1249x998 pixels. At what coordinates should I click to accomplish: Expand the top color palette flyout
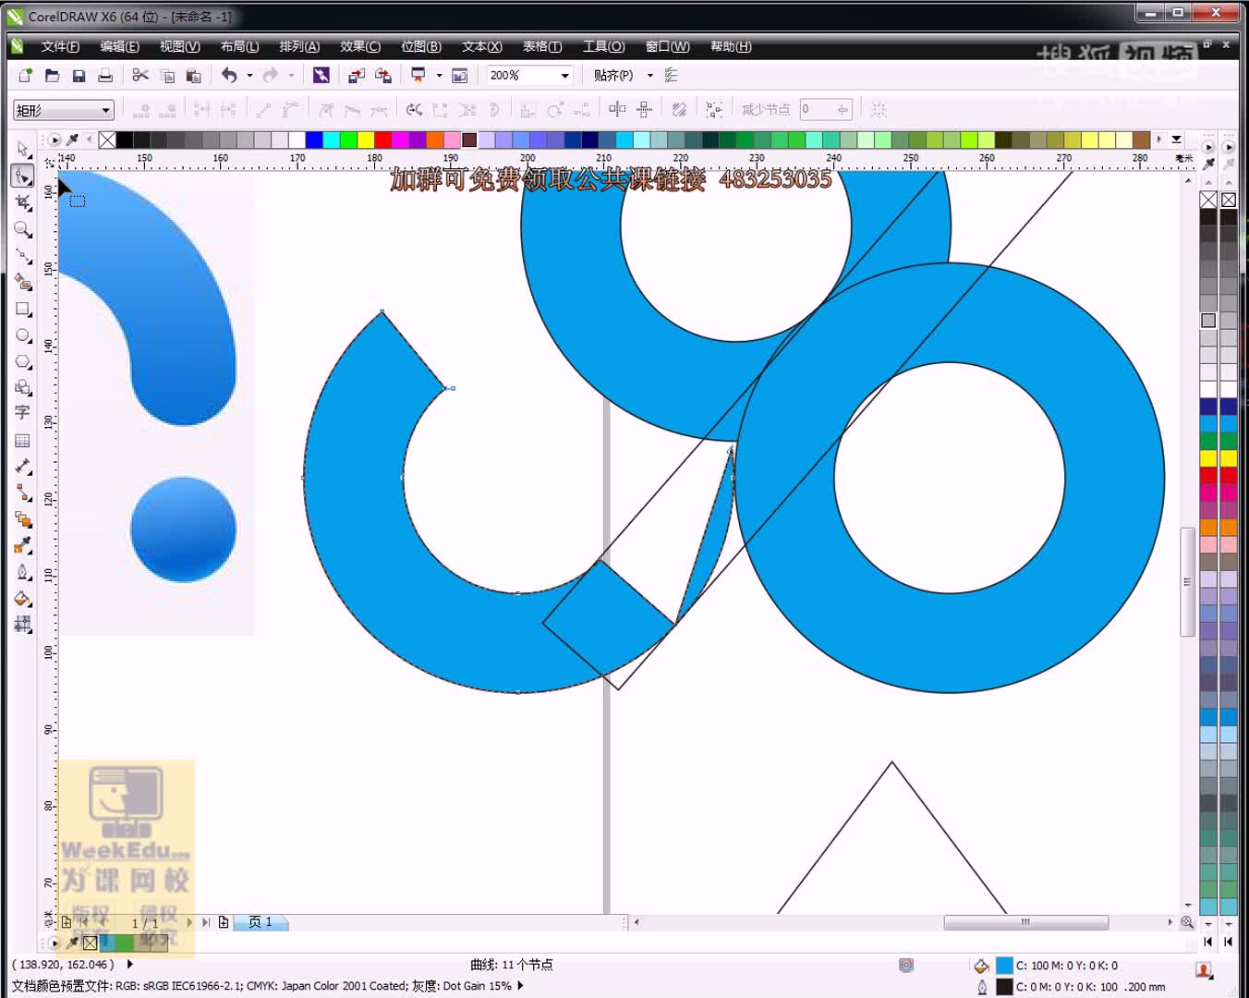[x=1176, y=140]
